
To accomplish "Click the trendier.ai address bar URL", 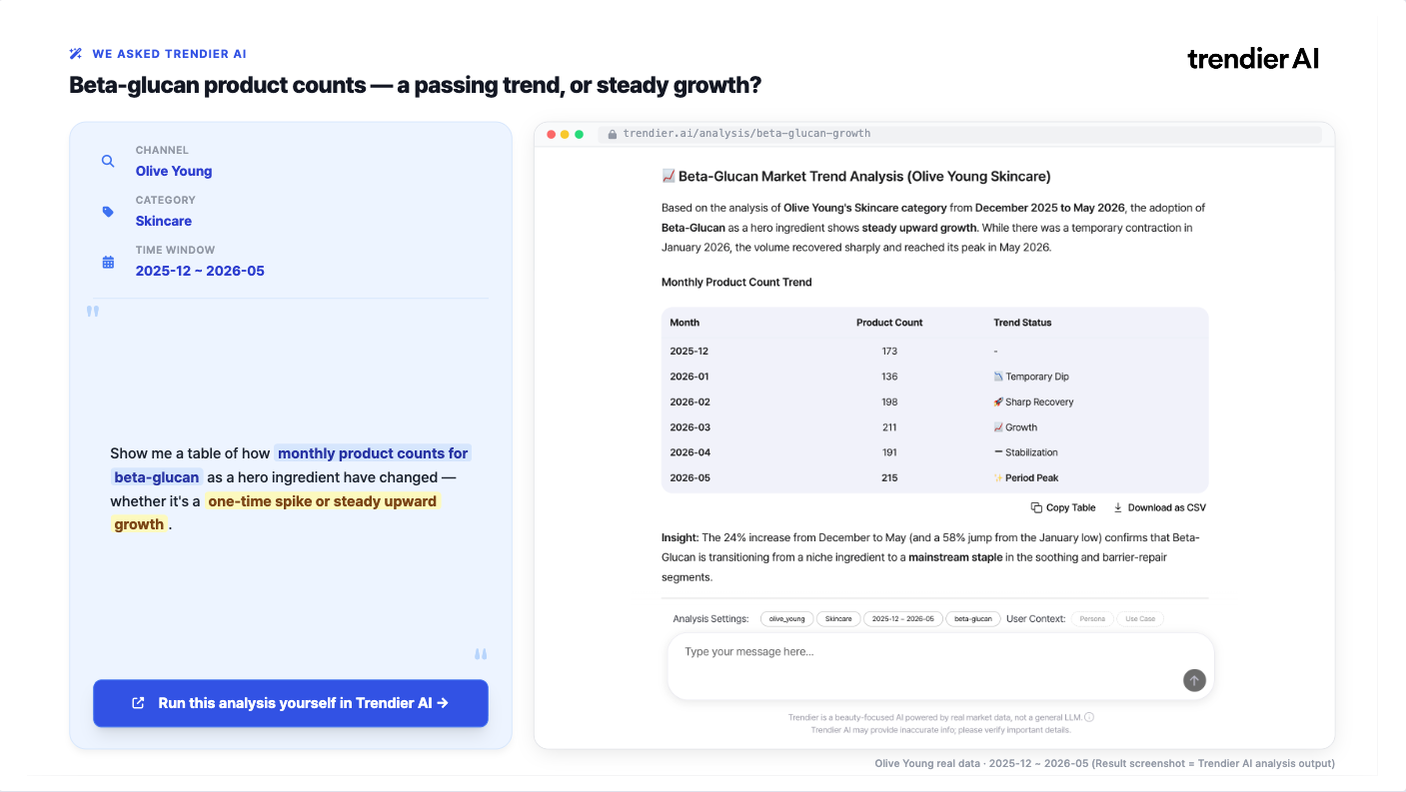I will 746,134.
